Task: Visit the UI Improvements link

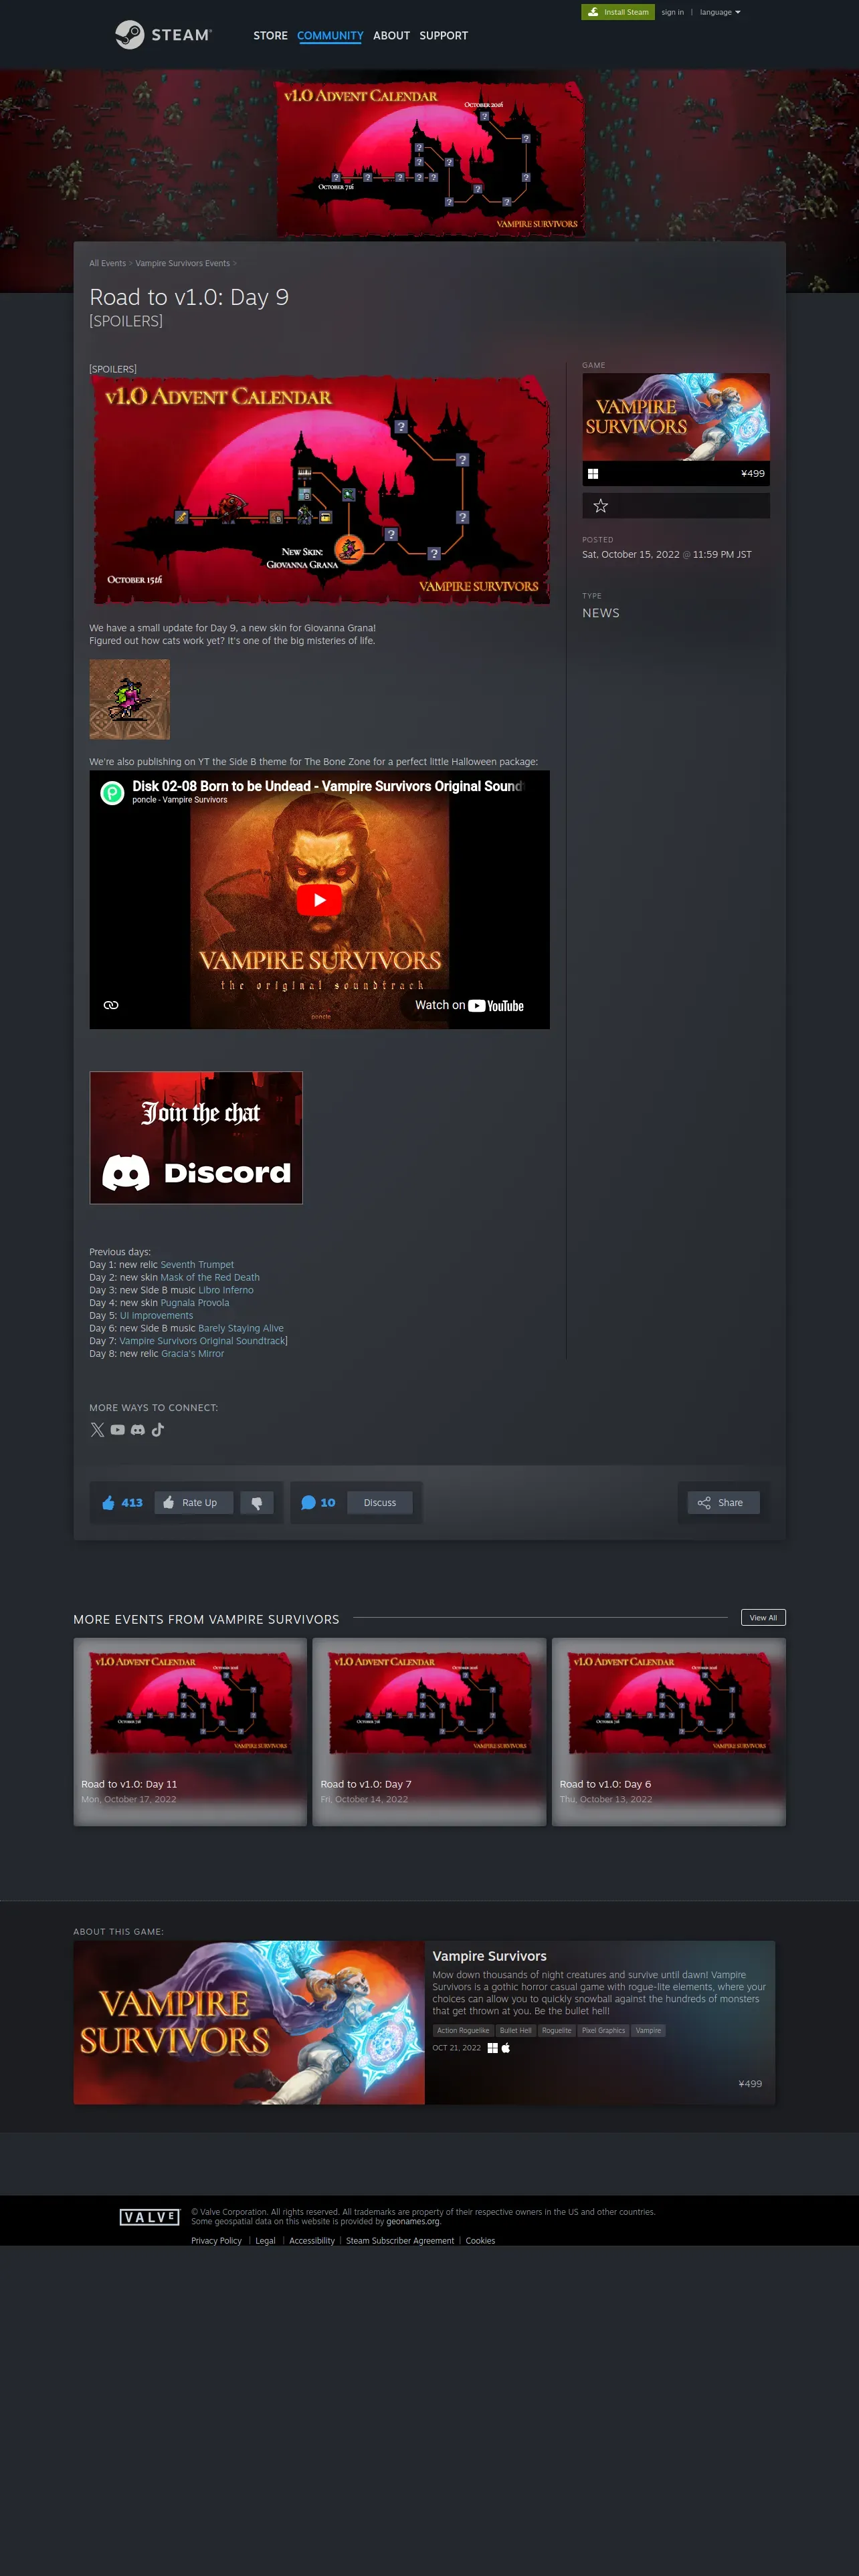Action: (x=156, y=1316)
